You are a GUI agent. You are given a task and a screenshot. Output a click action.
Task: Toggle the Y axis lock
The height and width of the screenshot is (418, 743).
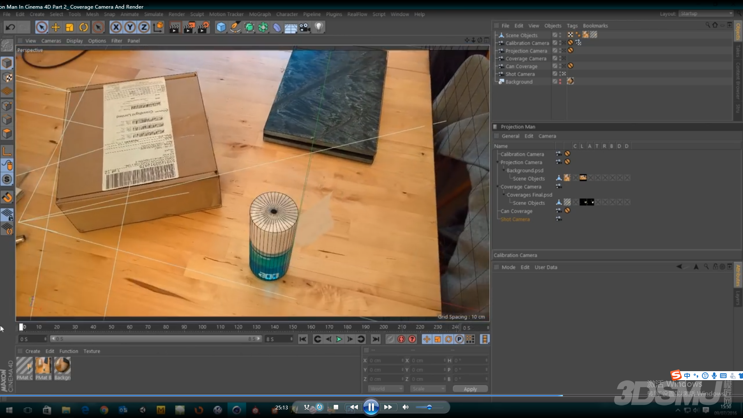tap(130, 27)
